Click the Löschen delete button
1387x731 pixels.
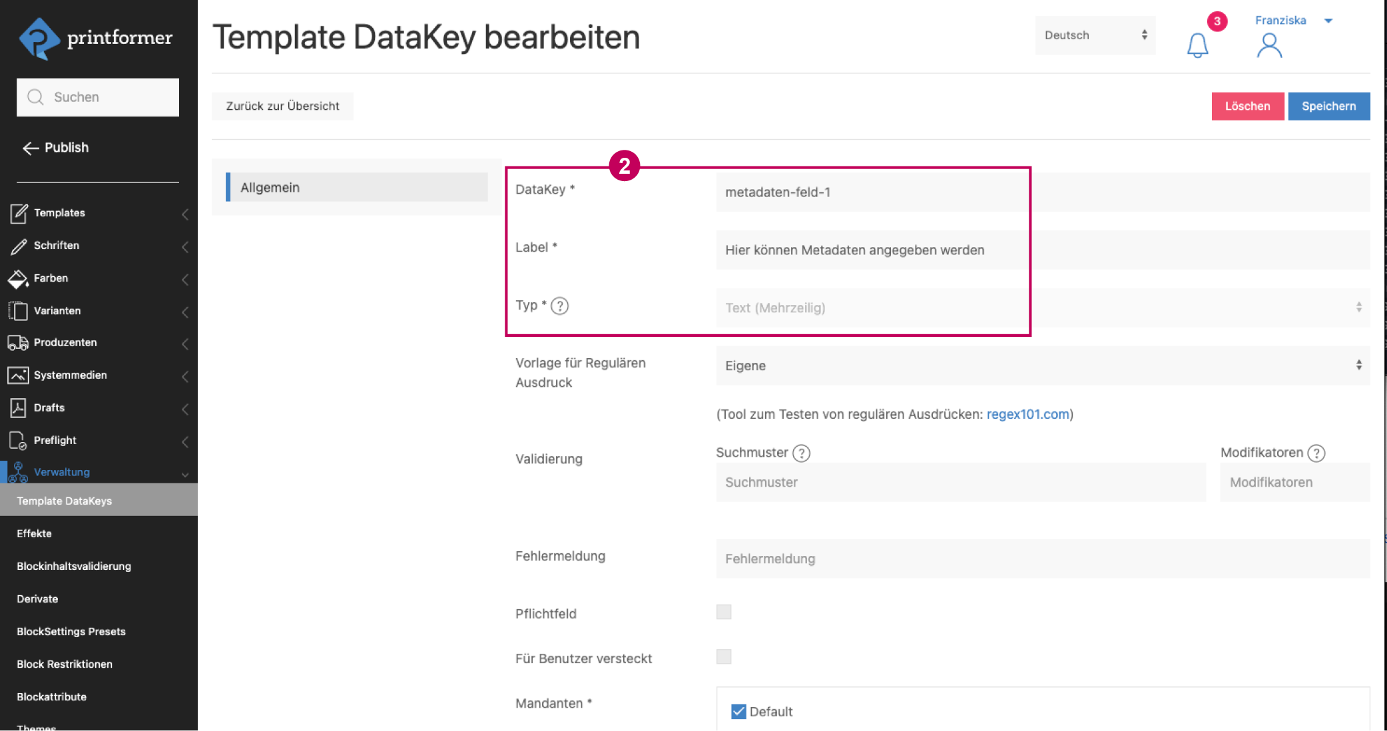click(1247, 107)
